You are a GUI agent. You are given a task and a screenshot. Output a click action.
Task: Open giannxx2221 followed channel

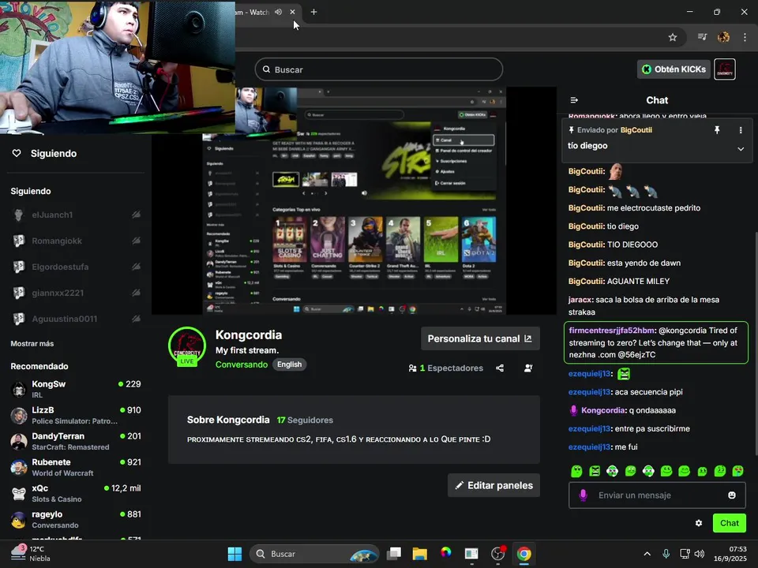(x=76, y=293)
